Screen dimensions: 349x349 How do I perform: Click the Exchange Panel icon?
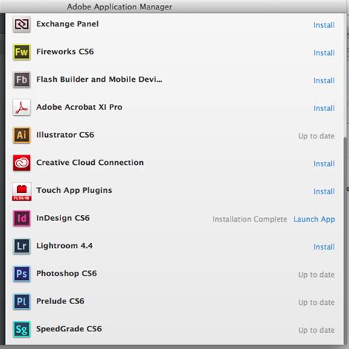tap(21, 24)
